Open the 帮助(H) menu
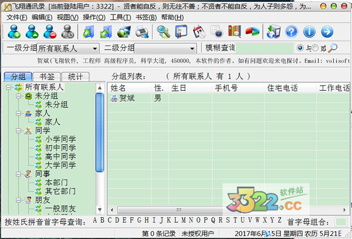Screen dimensions: 352x239 point(172,17)
